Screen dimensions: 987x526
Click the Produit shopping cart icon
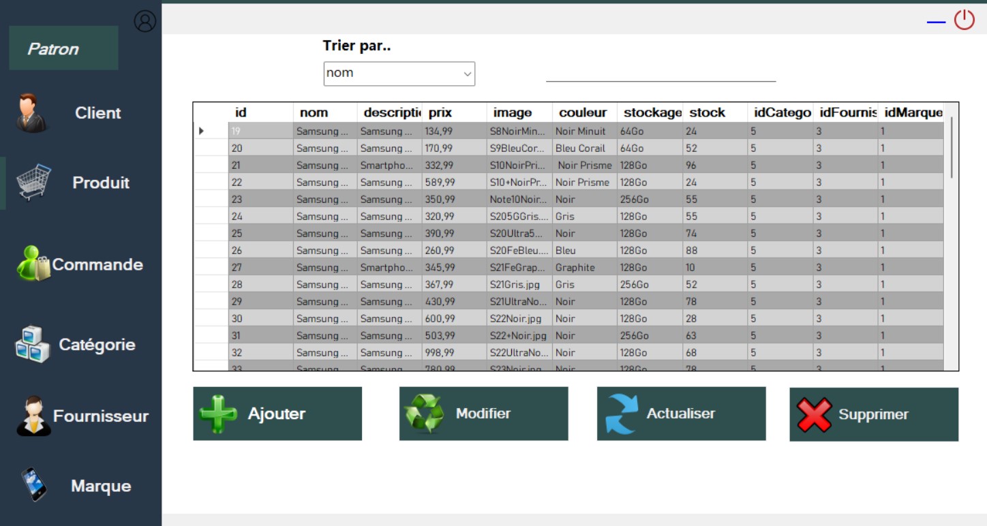point(34,183)
